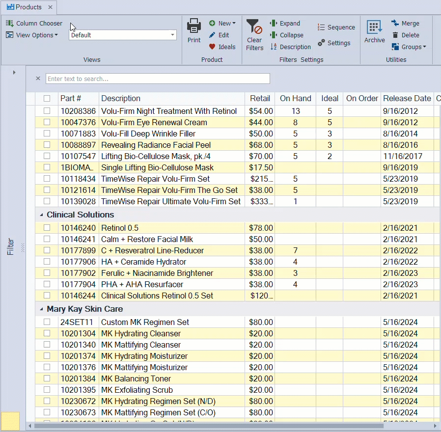The width and height of the screenshot is (441, 432).
Task: Click the MK Hydrating Cleanser description
Action: coord(141,333)
